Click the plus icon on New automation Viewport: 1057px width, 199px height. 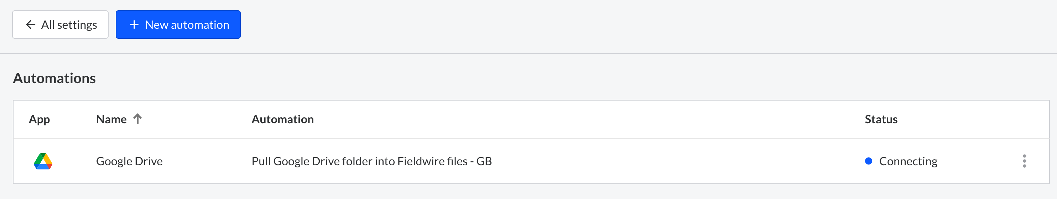coord(134,25)
